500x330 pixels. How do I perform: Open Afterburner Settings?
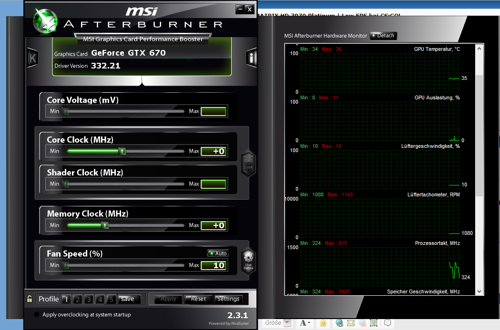(228, 299)
